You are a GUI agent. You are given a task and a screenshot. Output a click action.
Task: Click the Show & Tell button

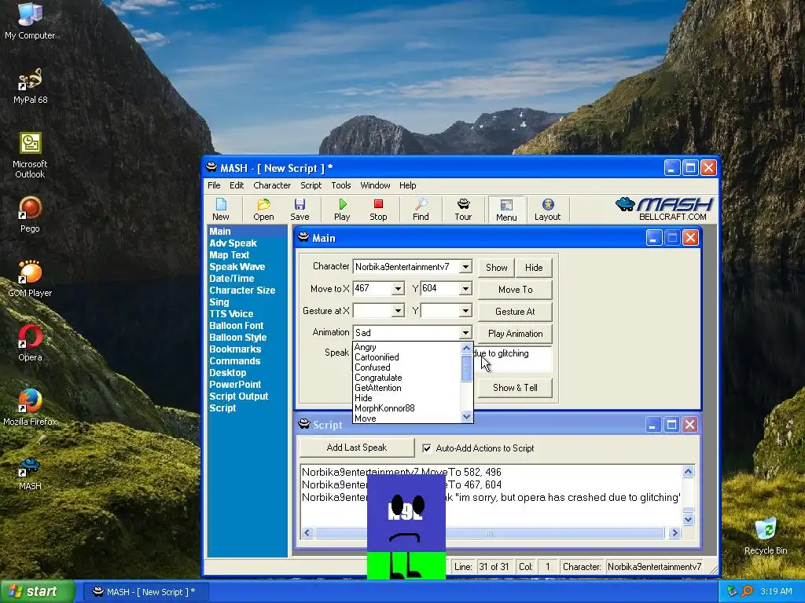click(x=516, y=388)
